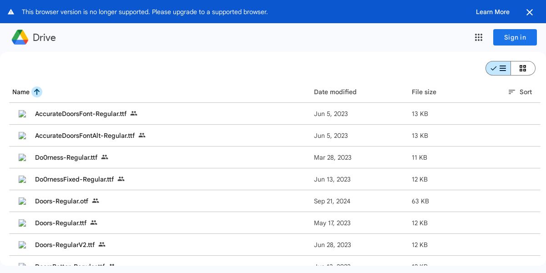Click file icon next to Do0rness-Regular.ttf
The image size is (546, 273).
point(22,157)
